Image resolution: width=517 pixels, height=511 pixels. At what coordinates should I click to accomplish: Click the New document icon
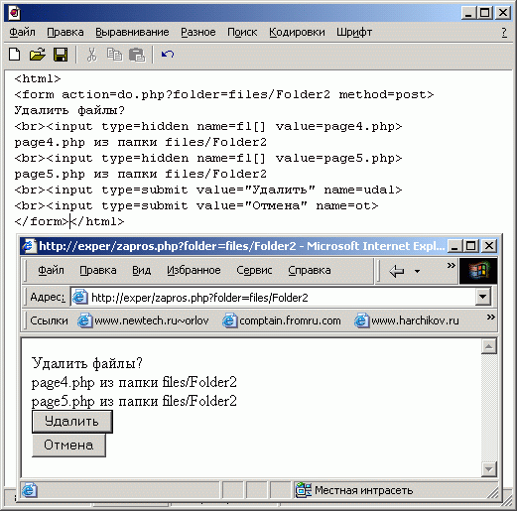click(14, 55)
